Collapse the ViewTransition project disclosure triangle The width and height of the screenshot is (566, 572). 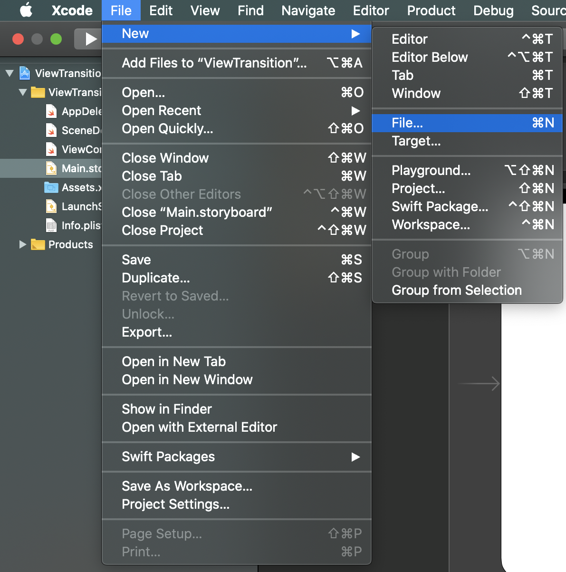point(10,73)
